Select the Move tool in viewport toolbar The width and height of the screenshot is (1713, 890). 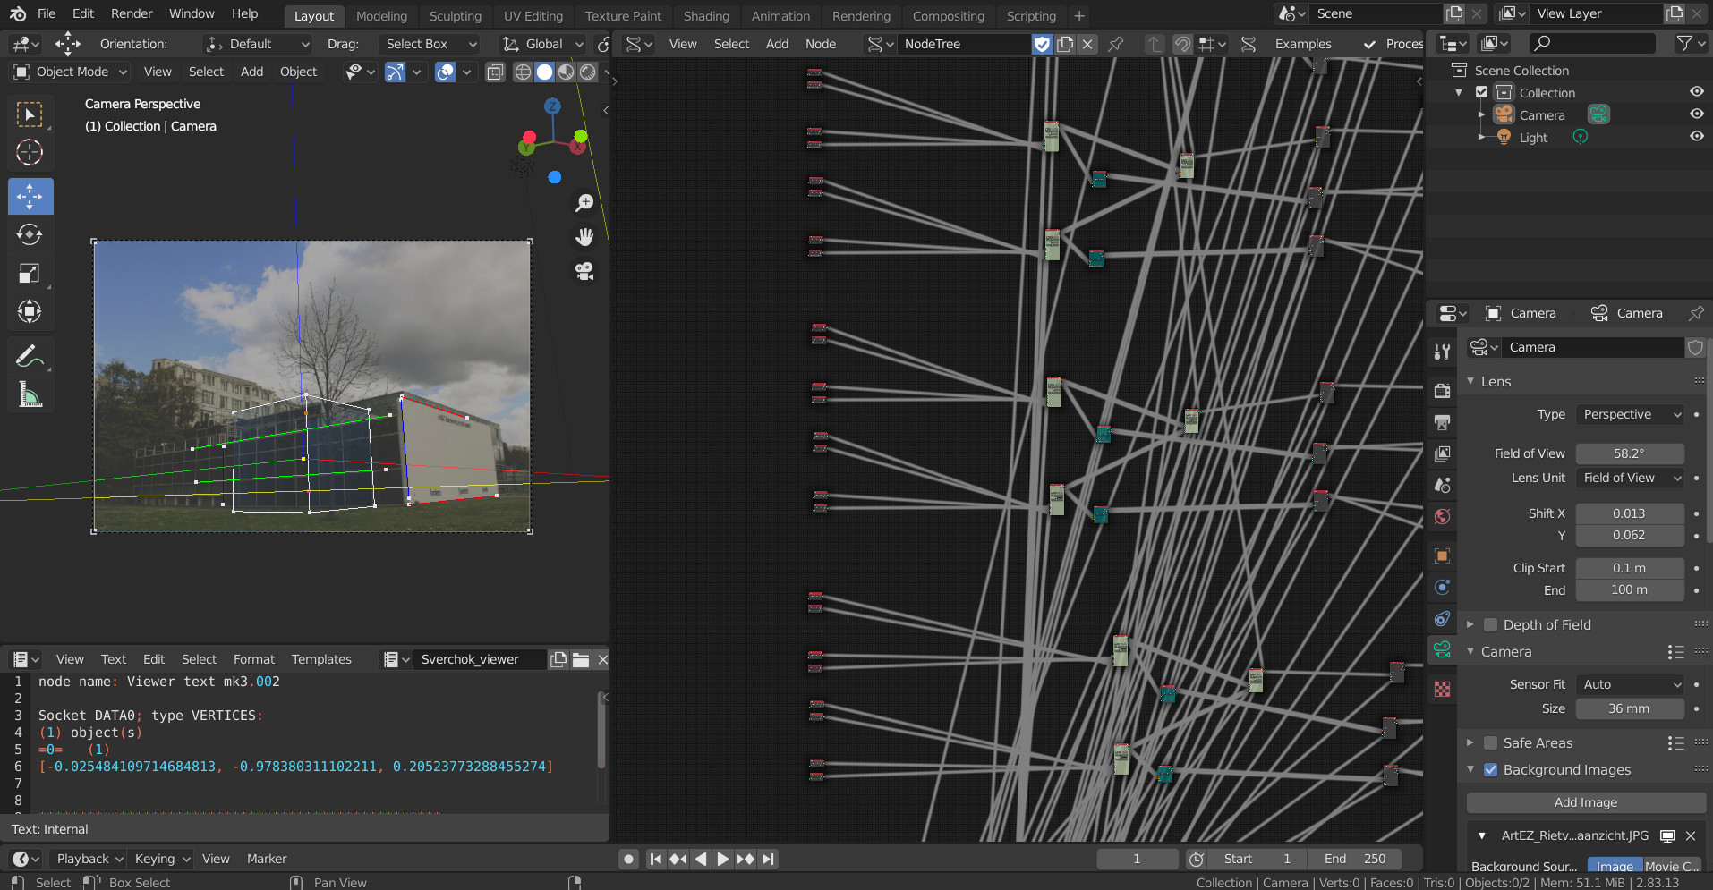[30, 197]
